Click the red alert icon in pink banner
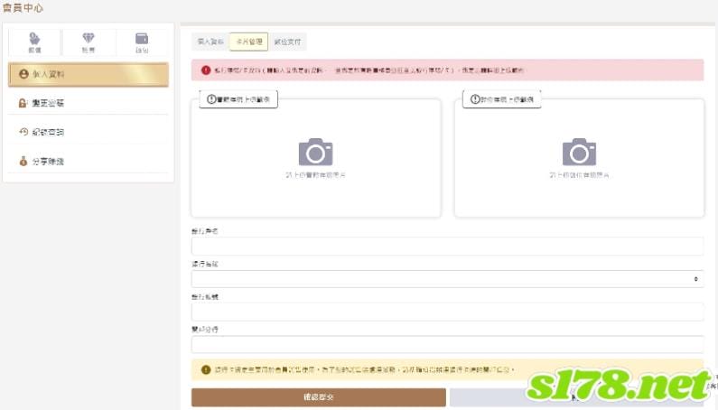Screen dimensions: 718x410 click(x=206, y=70)
